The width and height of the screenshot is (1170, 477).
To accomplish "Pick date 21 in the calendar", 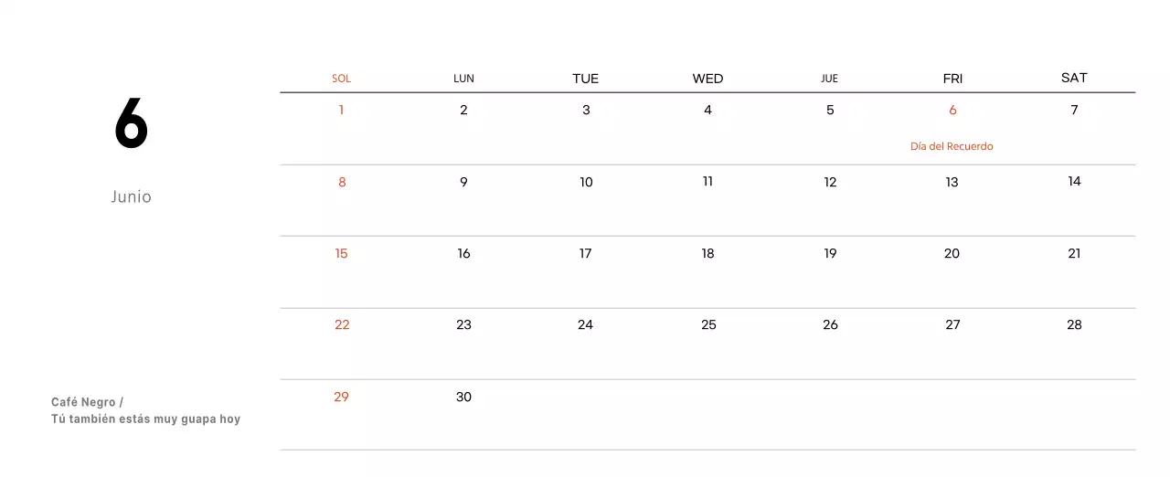I will pyautogui.click(x=1074, y=253).
